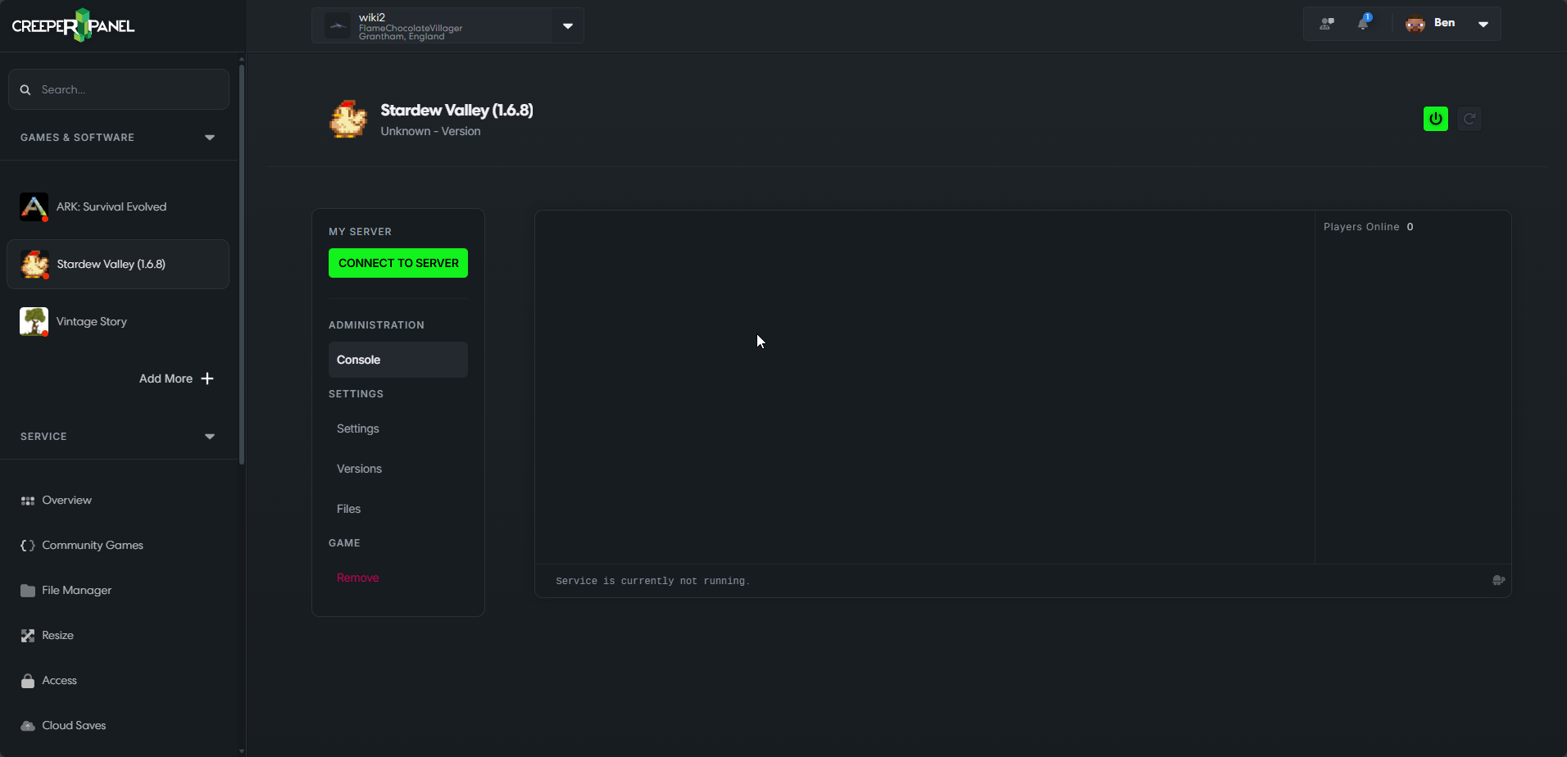
Task: Click the sidebar scroll down arrow
Action: [x=241, y=750]
